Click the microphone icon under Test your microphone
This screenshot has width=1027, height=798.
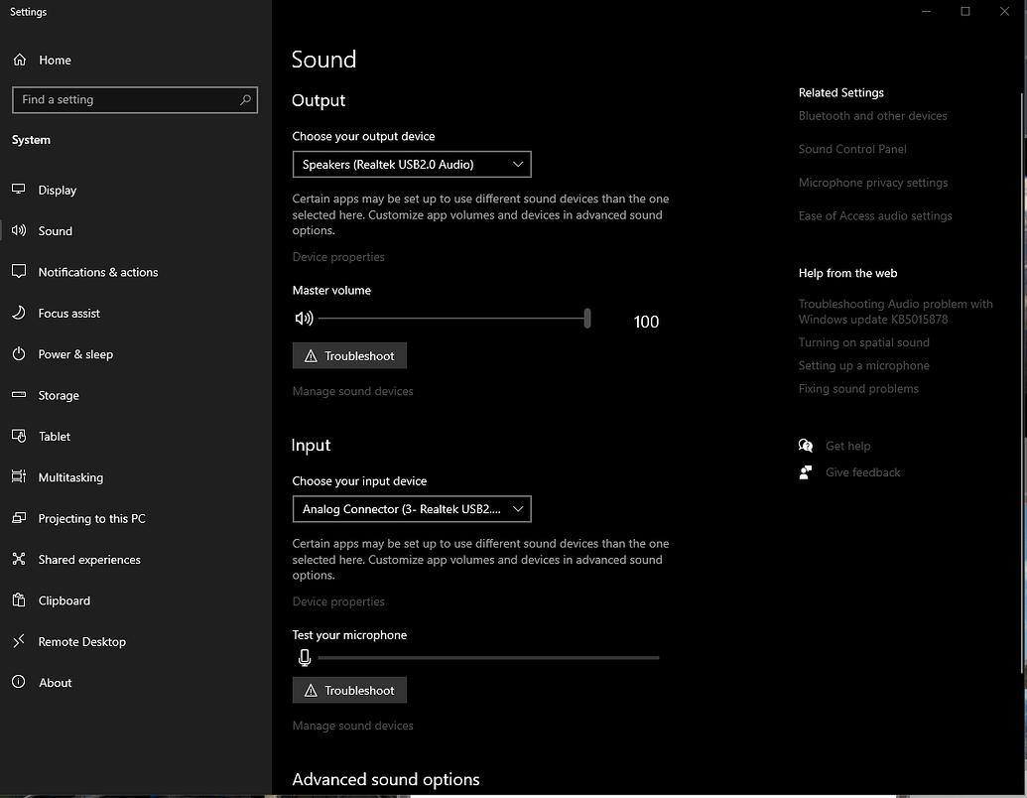(304, 658)
